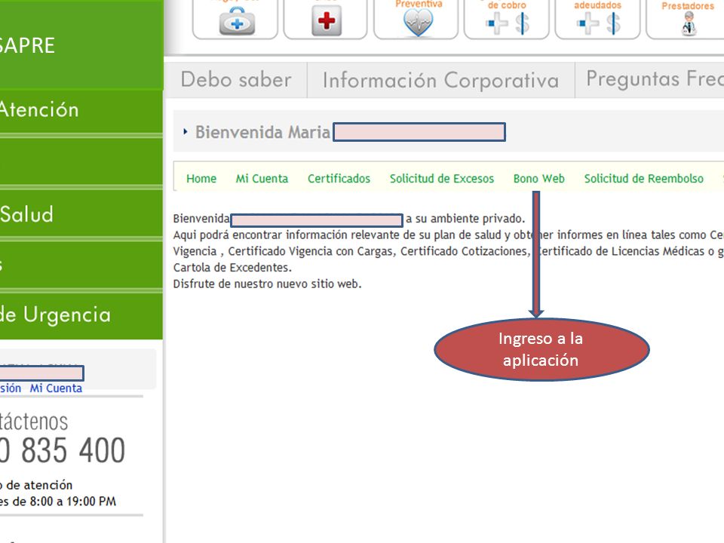The height and width of the screenshot is (543, 724).
Task: Click 'Disfrute de nuestro nuevo sitio web.' text
Action: point(267,284)
